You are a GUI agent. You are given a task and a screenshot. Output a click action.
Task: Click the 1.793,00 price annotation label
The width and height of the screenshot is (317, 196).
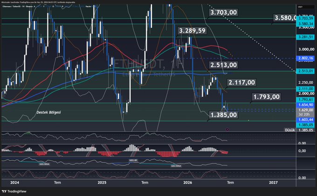tap(267, 97)
